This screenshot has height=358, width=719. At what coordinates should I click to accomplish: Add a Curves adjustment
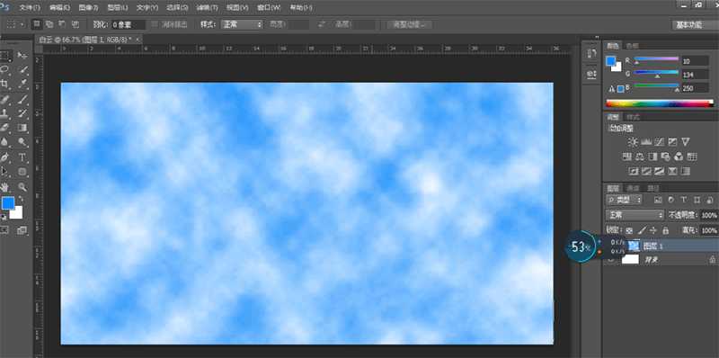(660, 142)
